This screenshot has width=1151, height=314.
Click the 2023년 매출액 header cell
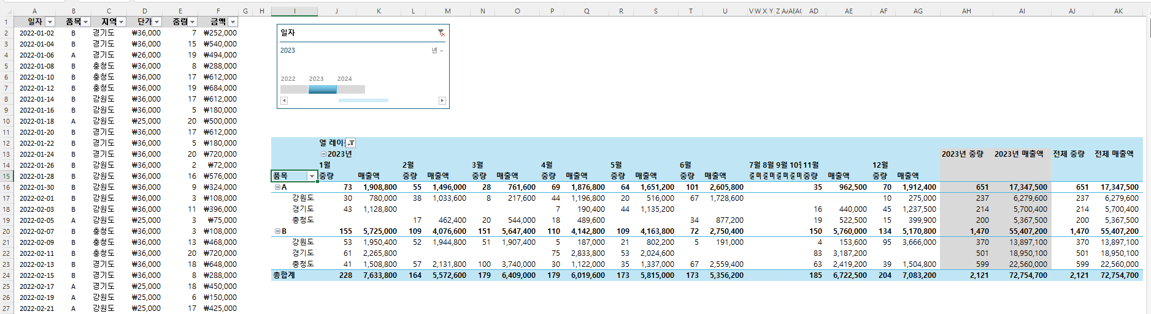(1019, 154)
